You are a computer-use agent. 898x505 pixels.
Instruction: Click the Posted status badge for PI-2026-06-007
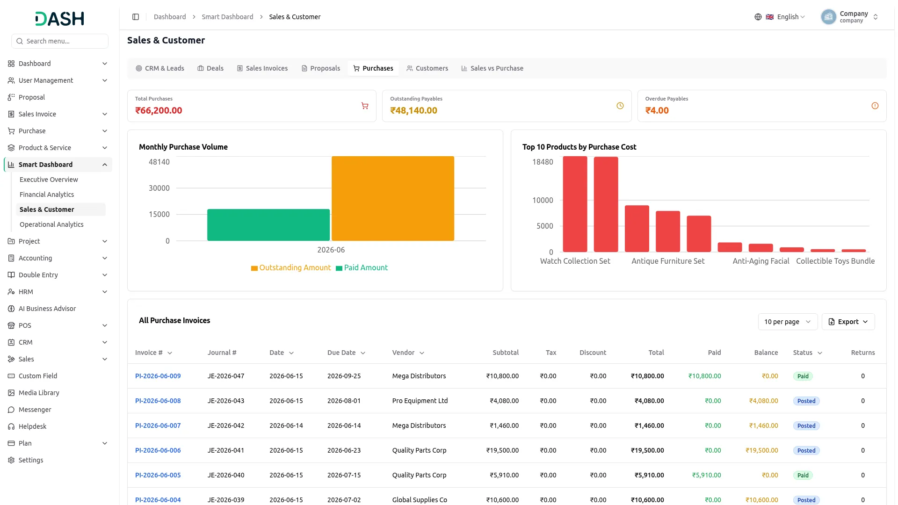tap(806, 426)
